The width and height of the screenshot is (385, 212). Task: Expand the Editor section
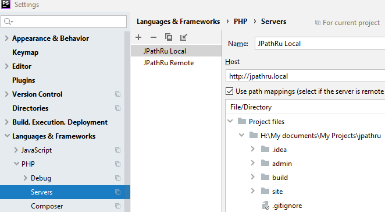6,66
